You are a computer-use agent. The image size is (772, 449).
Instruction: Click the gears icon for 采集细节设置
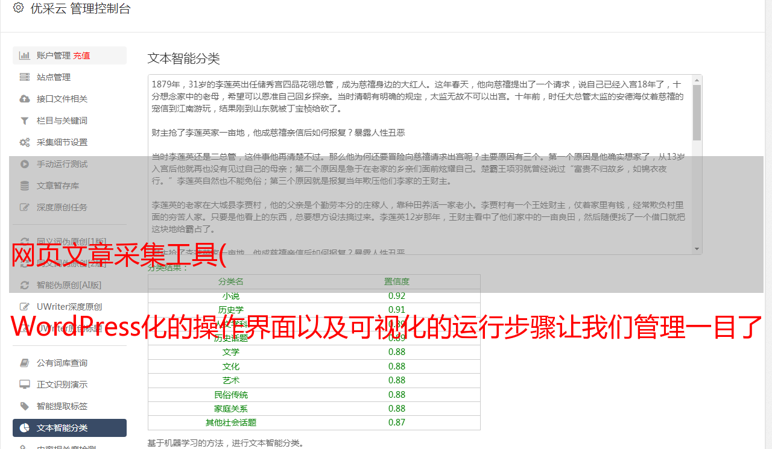pos(25,142)
